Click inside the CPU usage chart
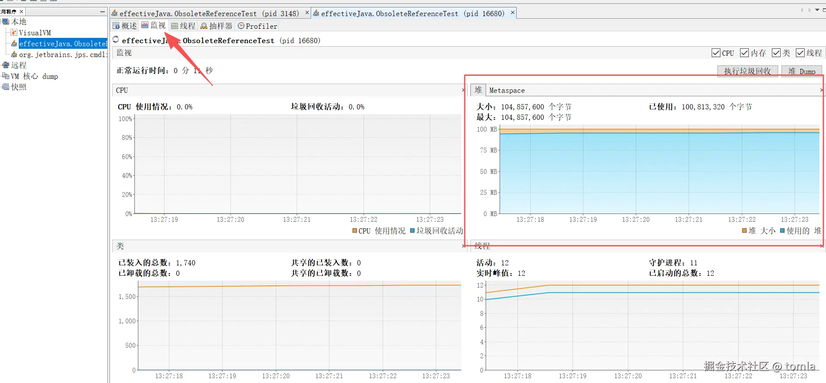 pos(298,164)
